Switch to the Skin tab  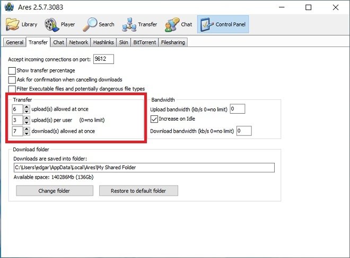tap(124, 42)
